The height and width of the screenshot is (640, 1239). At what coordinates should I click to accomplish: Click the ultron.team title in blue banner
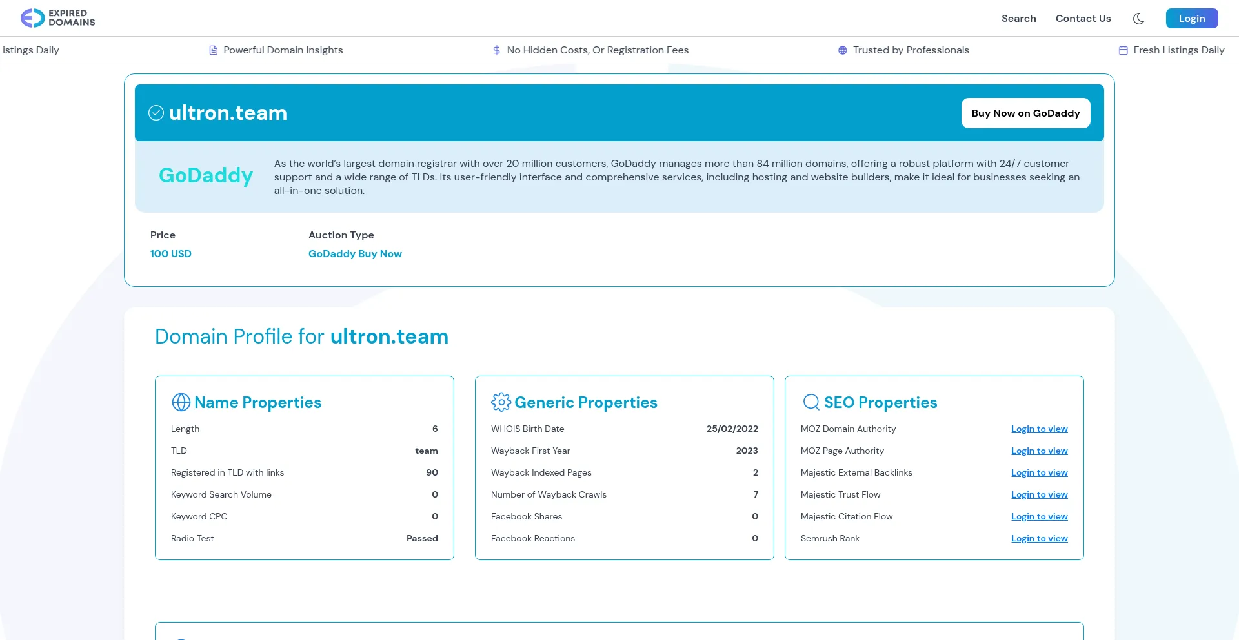point(228,113)
